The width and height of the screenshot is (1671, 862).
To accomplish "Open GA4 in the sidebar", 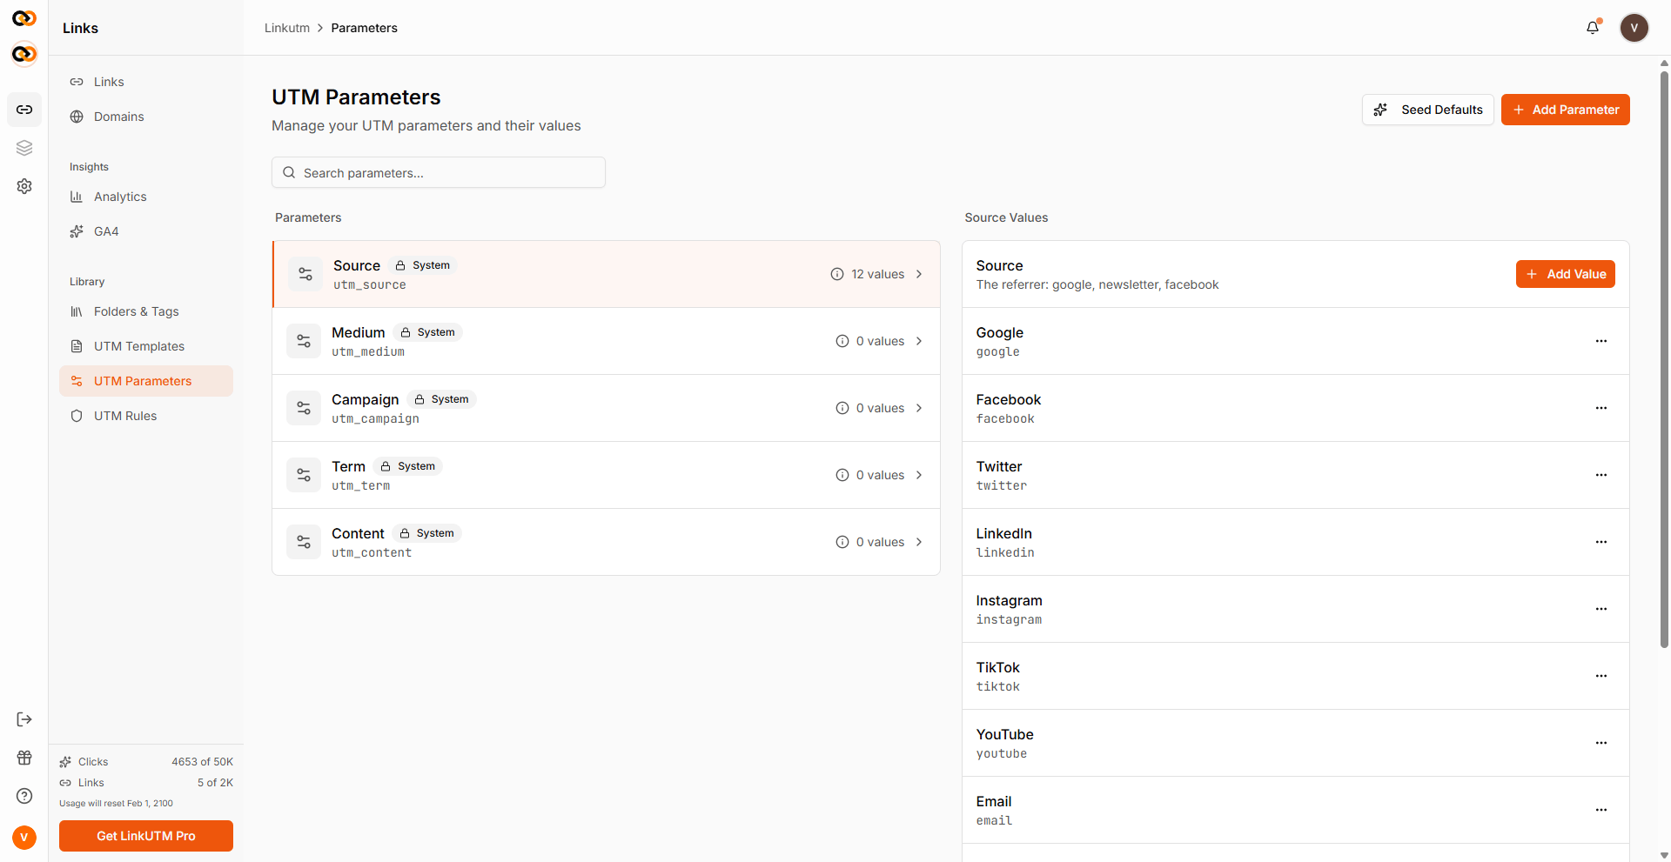I will click(x=146, y=231).
